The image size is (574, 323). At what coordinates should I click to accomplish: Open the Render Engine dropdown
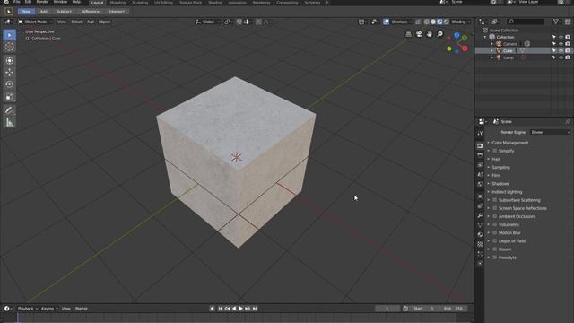coord(550,132)
